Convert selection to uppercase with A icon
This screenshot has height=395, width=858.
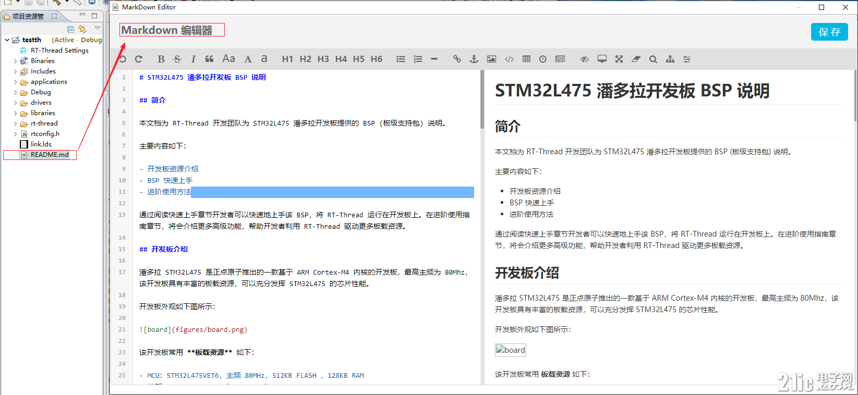click(248, 59)
